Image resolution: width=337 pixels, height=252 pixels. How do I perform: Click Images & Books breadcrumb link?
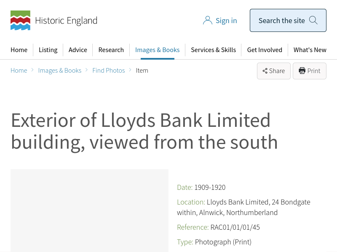point(60,71)
